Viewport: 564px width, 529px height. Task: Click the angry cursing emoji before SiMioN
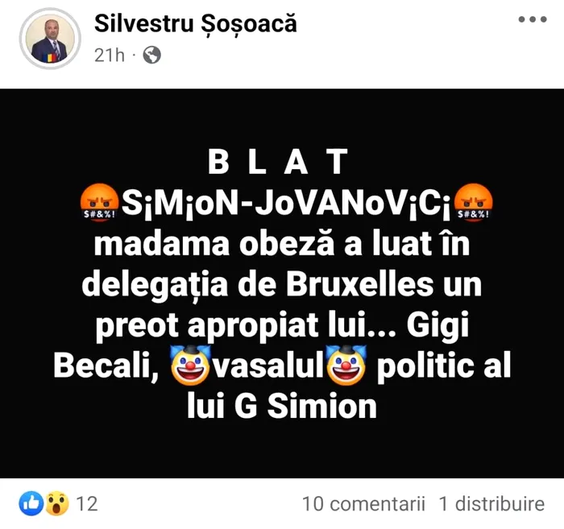click(x=99, y=202)
